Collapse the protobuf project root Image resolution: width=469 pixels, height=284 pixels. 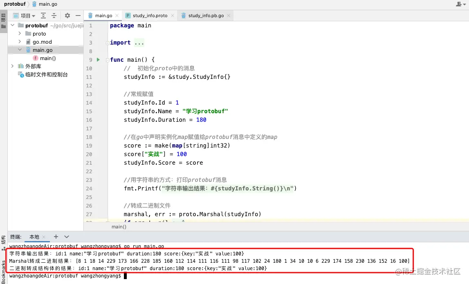[13, 25]
